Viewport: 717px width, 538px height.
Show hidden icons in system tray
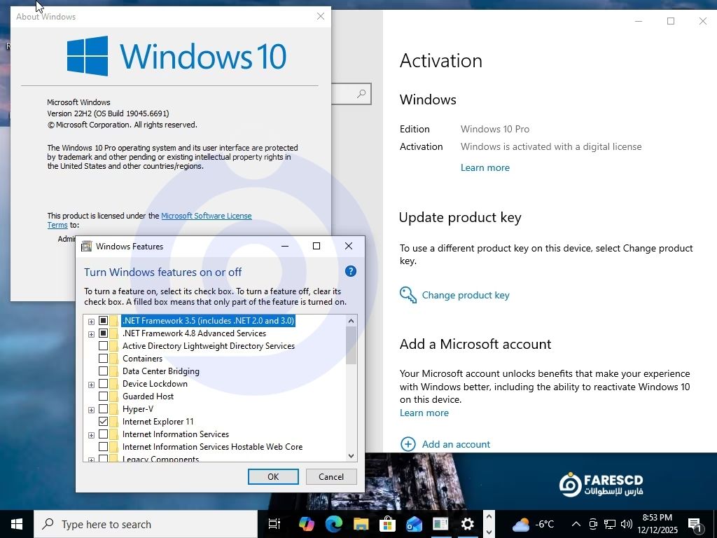click(x=576, y=524)
